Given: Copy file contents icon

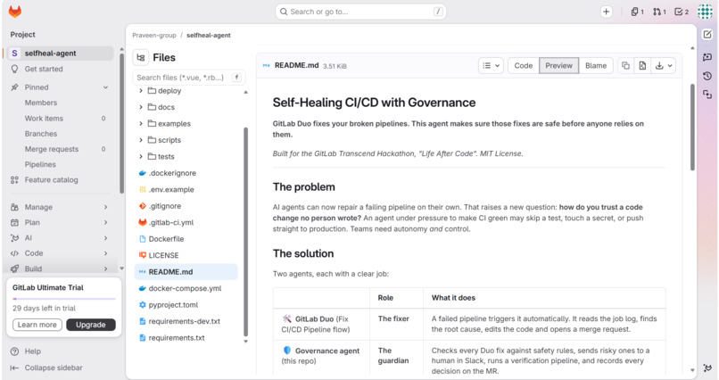Looking at the screenshot, I should [625, 65].
